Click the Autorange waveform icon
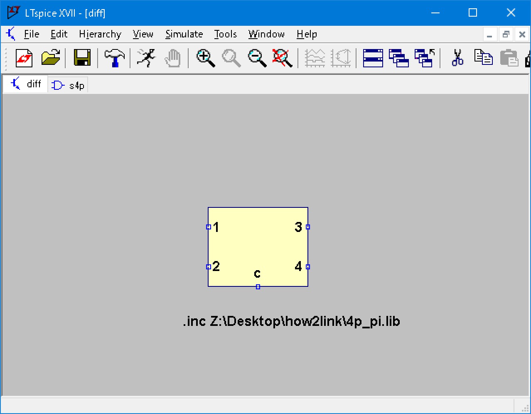 [x=315, y=58]
